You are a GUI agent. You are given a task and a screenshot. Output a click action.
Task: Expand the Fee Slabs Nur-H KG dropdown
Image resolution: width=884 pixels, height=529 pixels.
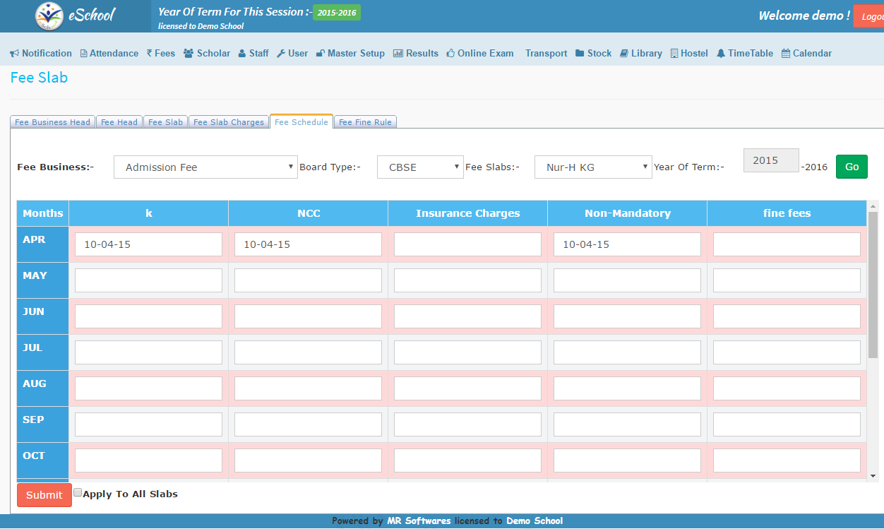pos(592,167)
